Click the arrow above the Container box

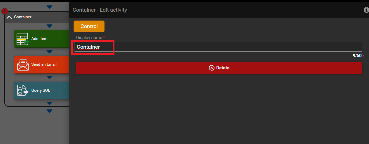pyautogui.click(x=49, y=7)
